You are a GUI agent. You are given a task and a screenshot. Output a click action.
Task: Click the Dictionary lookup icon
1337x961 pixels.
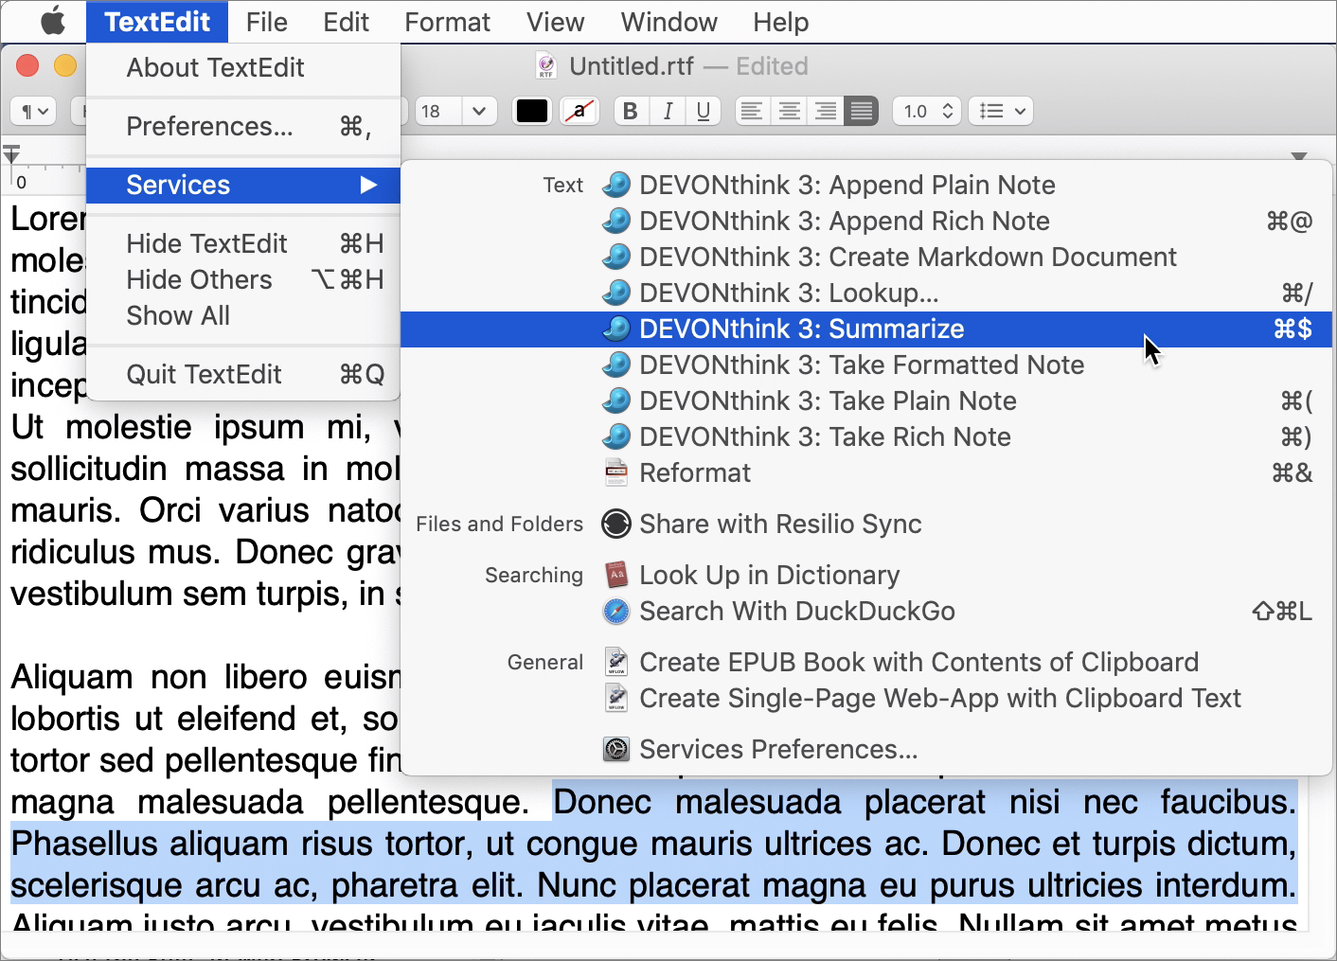pyautogui.click(x=616, y=575)
